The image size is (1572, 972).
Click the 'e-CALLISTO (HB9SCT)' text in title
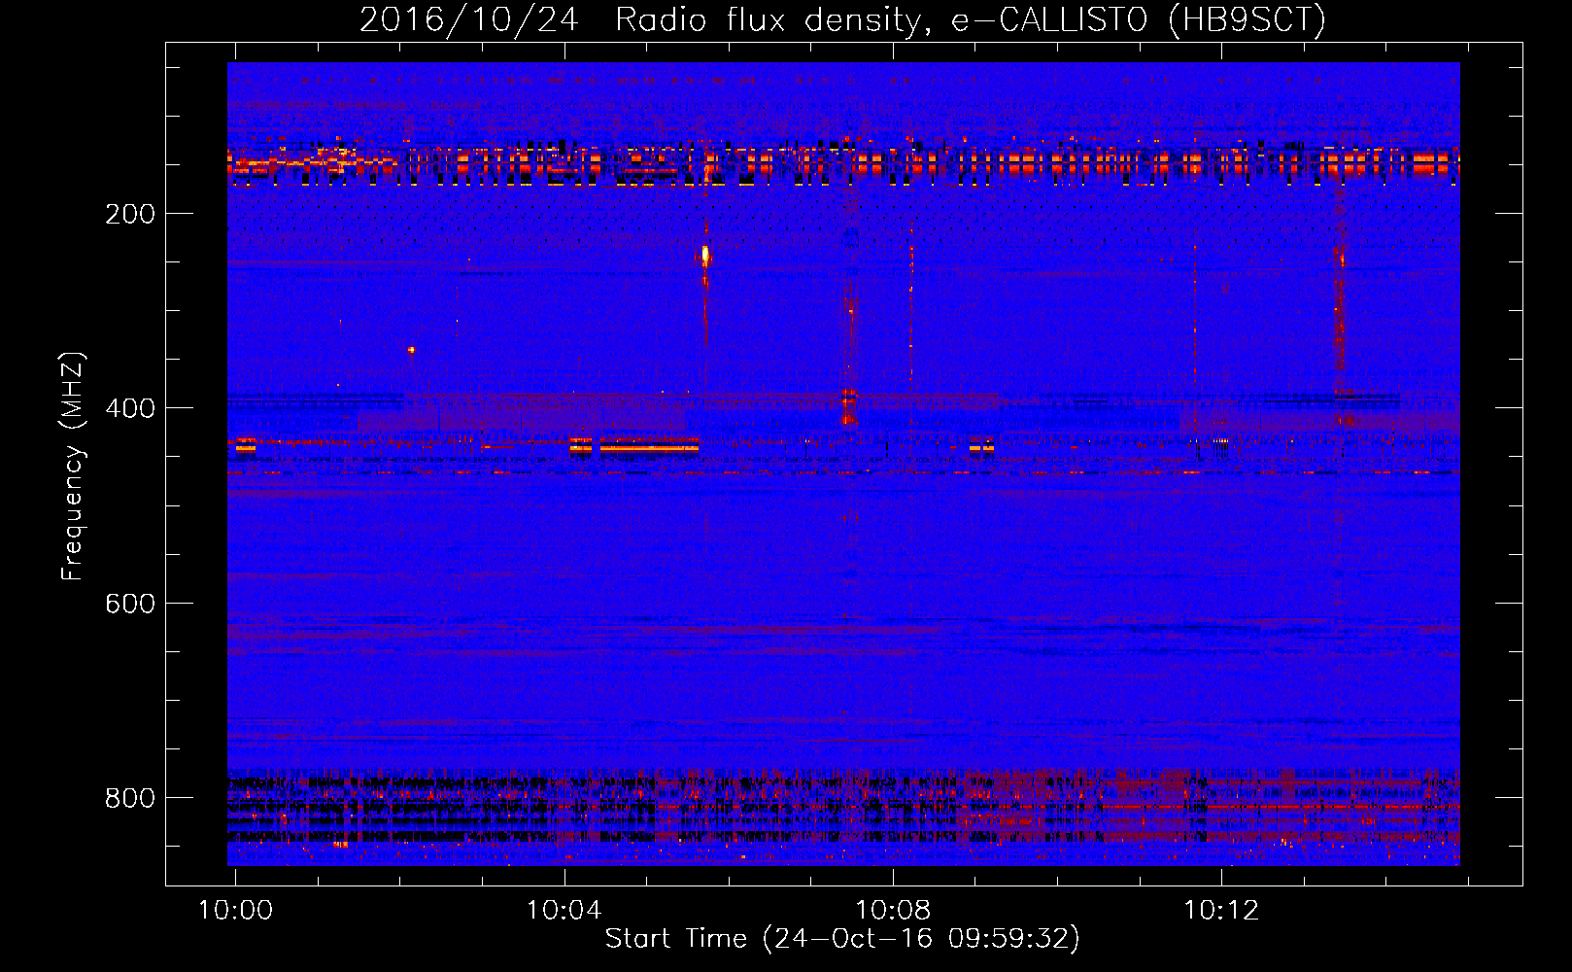pos(1139,19)
